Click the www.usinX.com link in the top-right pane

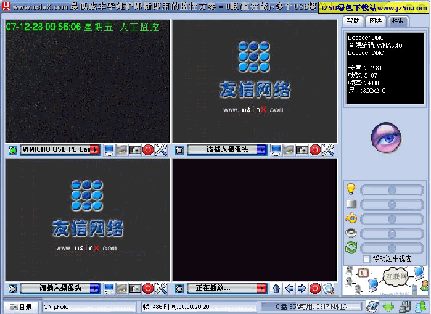point(253,110)
